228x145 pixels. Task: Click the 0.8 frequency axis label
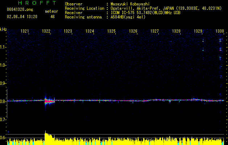(3, 101)
